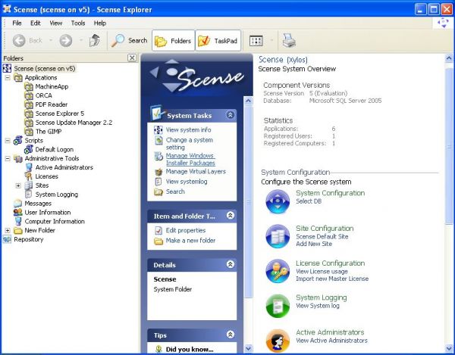
Task: Click the Forward arrow toolbar icon
Action: [x=66, y=41]
